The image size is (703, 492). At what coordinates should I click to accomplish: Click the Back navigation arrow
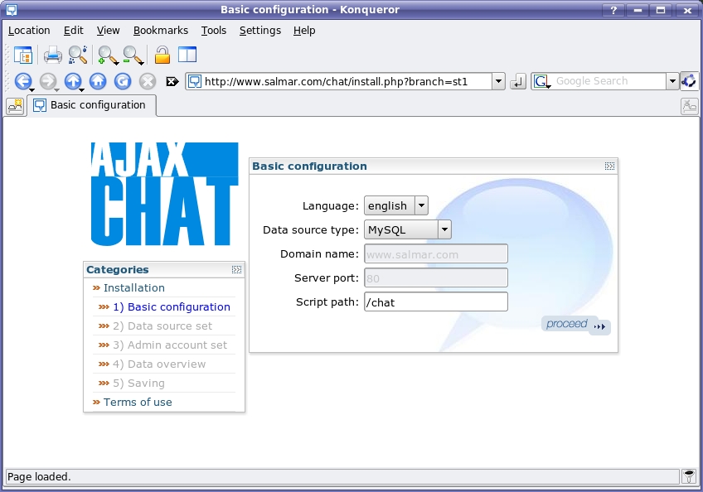(23, 81)
